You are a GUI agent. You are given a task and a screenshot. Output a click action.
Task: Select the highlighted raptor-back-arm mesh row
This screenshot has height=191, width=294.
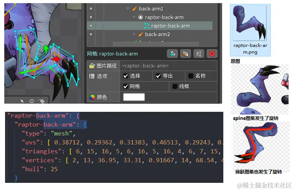(150, 26)
